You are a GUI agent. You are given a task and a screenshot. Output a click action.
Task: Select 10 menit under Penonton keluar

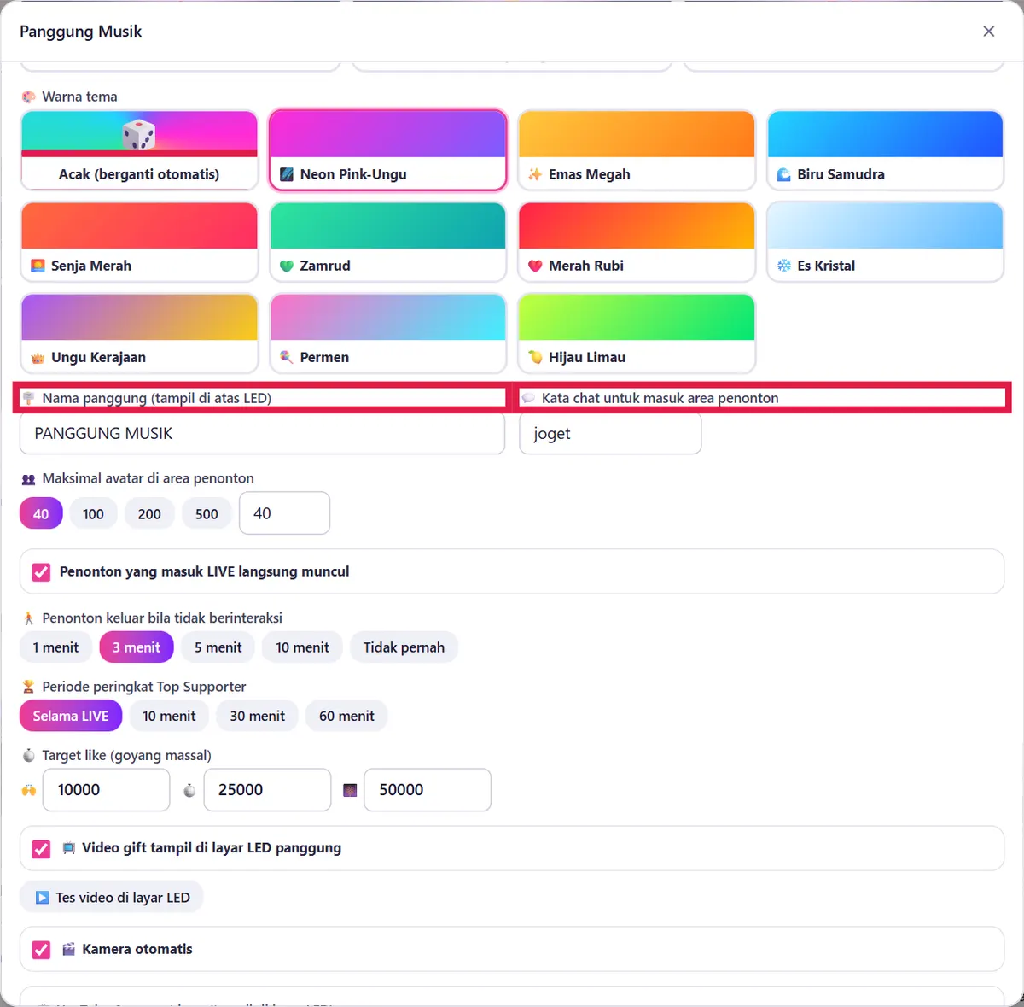(302, 647)
